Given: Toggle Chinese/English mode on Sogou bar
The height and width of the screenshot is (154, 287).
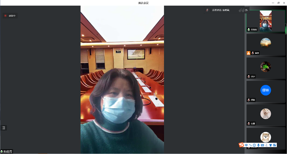Looking at the screenshot, I should pos(246,145).
